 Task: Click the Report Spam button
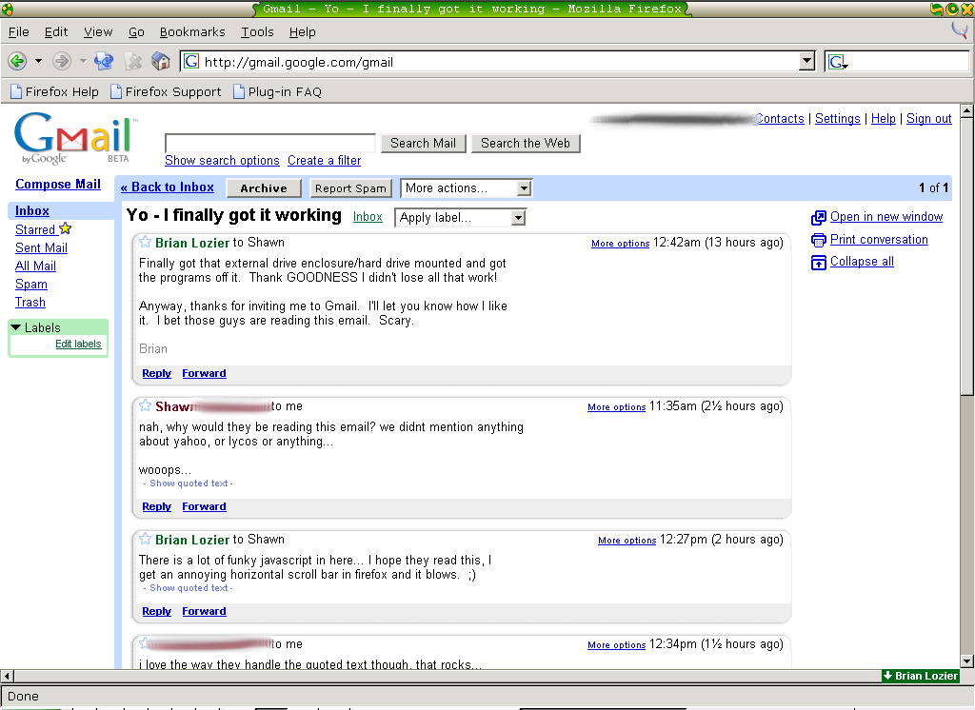click(350, 187)
